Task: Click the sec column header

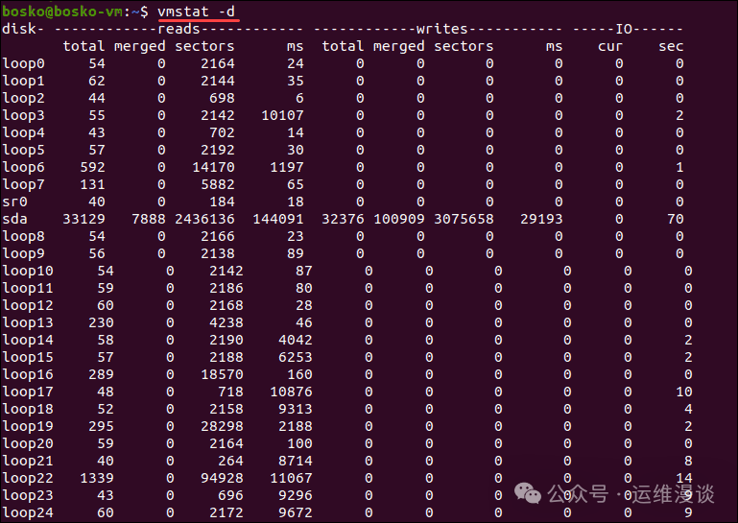Action: [x=671, y=47]
